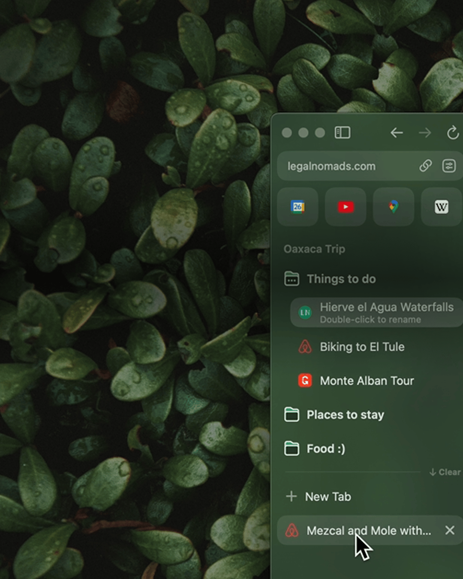This screenshot has height=579, width=463.
Task: Copy the page link with chain icon
Action: click(x=425, y=166)
